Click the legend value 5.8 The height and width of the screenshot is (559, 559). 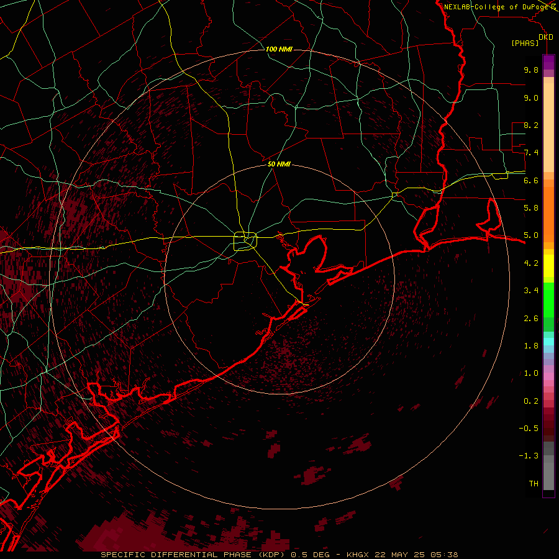[x=531, y=208]
